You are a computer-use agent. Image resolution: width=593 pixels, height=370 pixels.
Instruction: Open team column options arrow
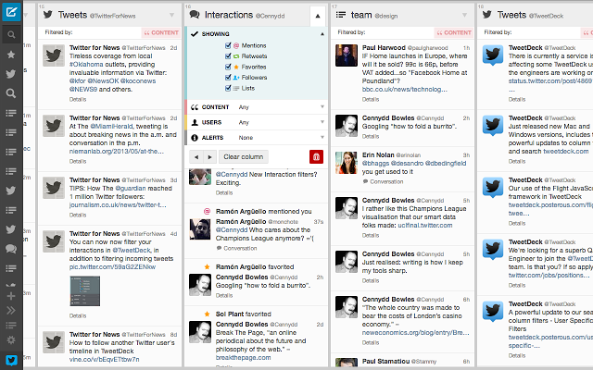465,16
